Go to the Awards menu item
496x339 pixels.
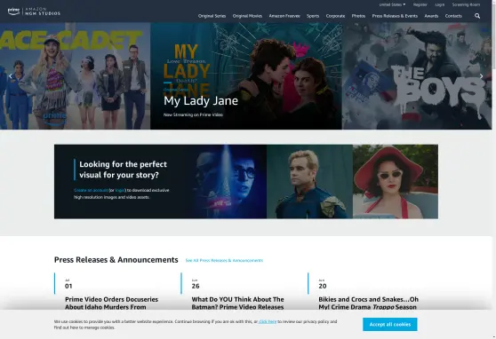pos(431,16)
